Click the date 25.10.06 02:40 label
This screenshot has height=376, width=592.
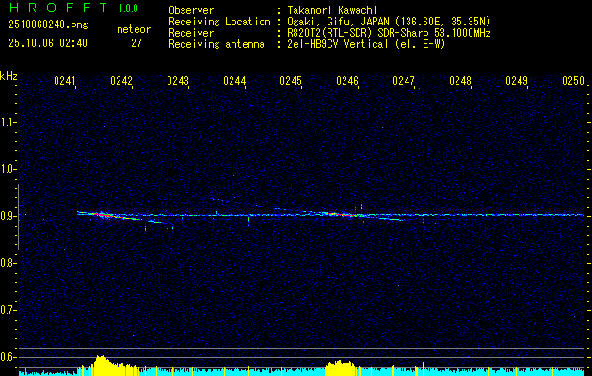coord(48,43)
